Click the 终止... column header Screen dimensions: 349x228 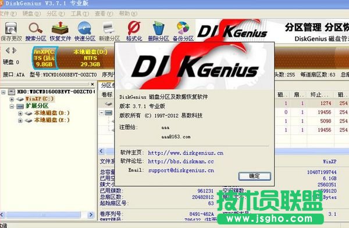click(319, 95)
